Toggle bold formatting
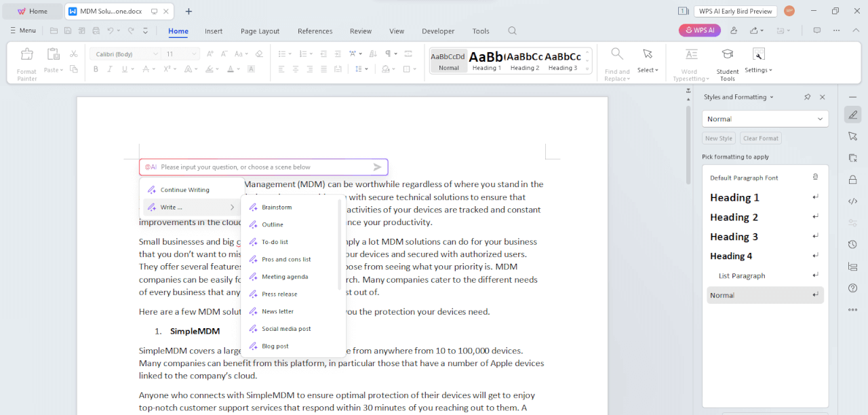Viewport: 868px width, 415px height. click(x=96, y=69)
